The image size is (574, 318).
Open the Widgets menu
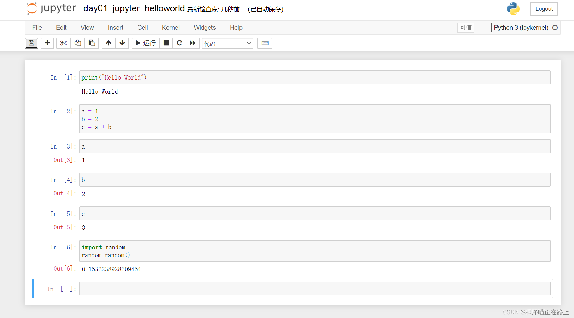(205, 28)
